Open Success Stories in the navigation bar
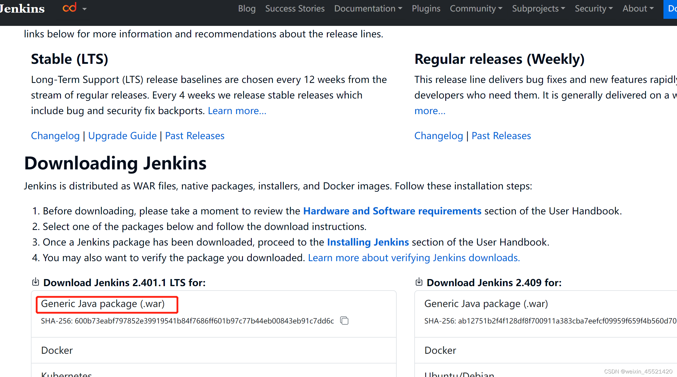The image size is (677, 377). click(x=295, y=9)
